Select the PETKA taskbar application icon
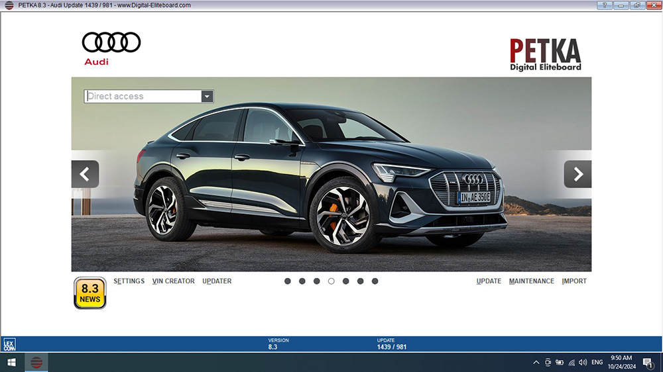Image resolution: width=663 pixels, height=372 pixels. click(36, 362)
